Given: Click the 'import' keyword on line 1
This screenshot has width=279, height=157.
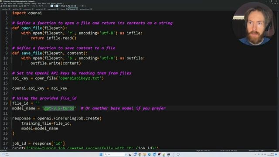Looking at the screenshot, I should [x=19, y=13].
